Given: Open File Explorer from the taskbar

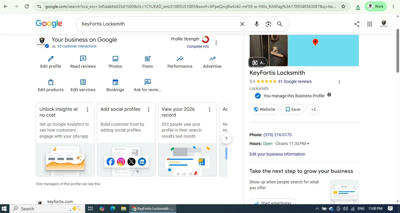Looking at the screenshot, I should pos(124,209).
